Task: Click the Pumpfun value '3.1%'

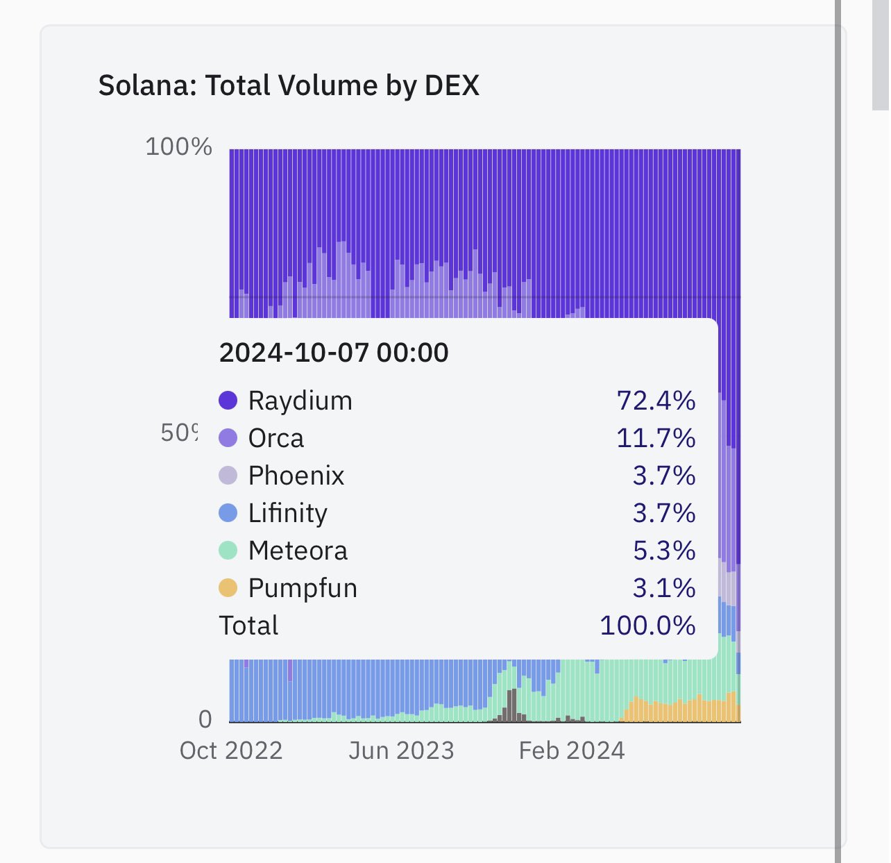Action: (664, 589)
